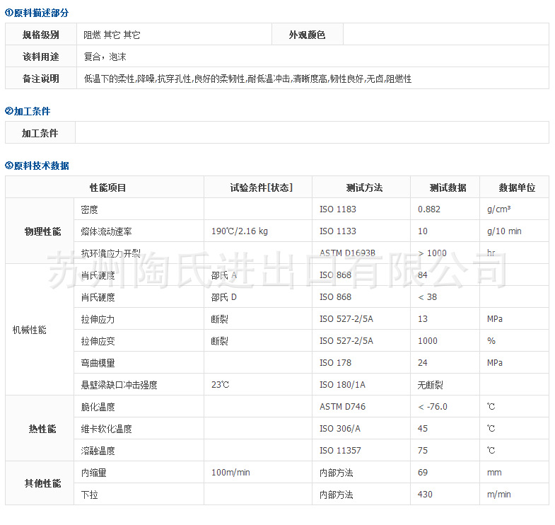Click the 脆化温度 property name
The height and width of the screenshot is (525, 555).
[x=98, y=408]
